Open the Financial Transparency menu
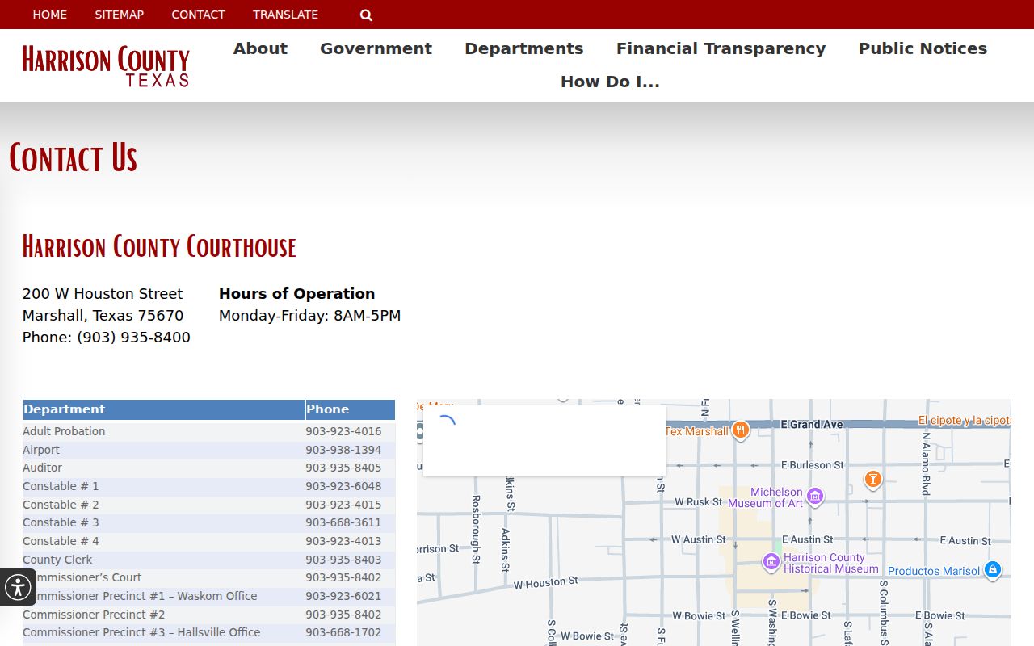The height and width of the screenshot is (646, 1034). [x=721, y=48]
